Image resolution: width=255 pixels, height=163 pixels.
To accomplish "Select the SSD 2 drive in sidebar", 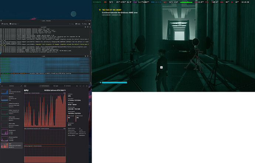I will 11,119.
